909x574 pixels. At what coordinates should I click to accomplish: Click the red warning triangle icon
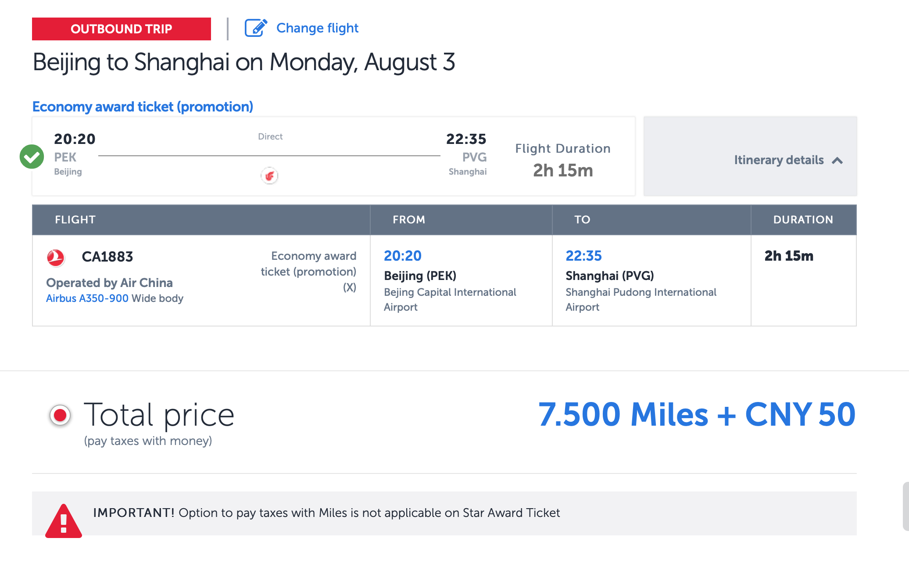click(64, 521)
